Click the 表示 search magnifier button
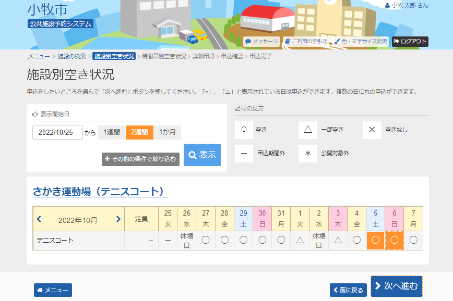The width and height of the screenshot is (453, 301). [x=202, y=155]
